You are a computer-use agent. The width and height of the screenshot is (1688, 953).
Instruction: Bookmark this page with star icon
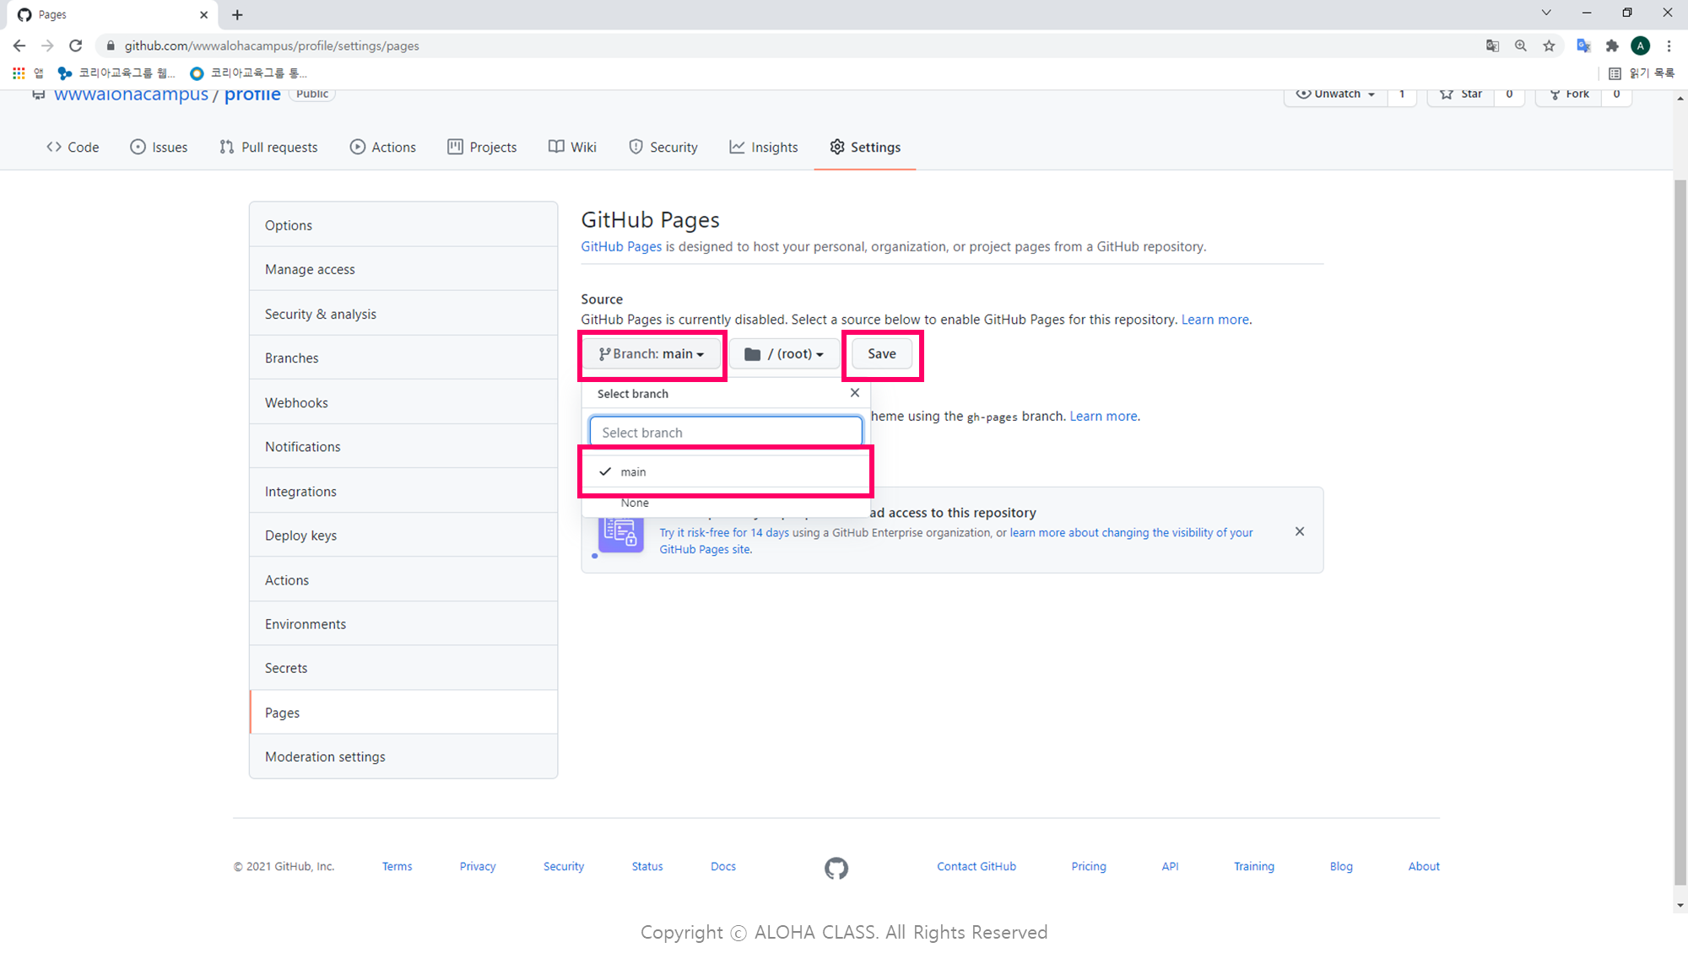tap(1549, 46)
